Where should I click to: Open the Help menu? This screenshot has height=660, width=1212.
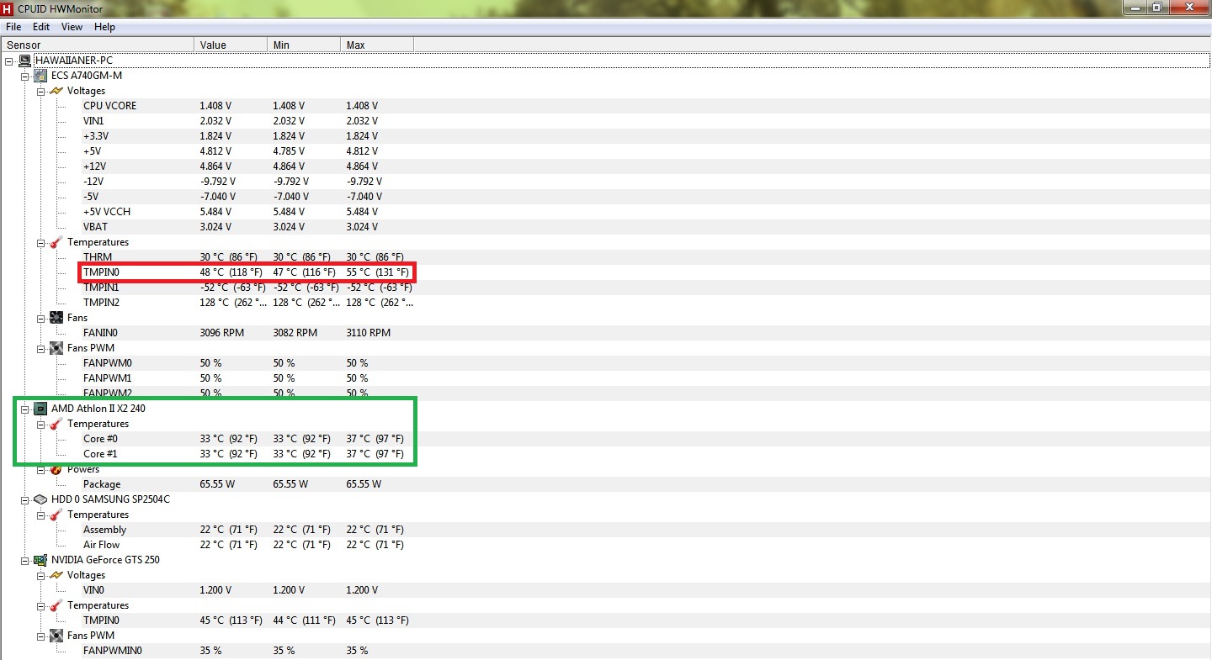pos(104,27)
